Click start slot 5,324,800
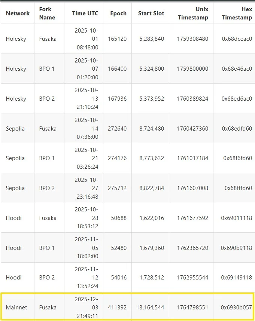 point(152,68)
